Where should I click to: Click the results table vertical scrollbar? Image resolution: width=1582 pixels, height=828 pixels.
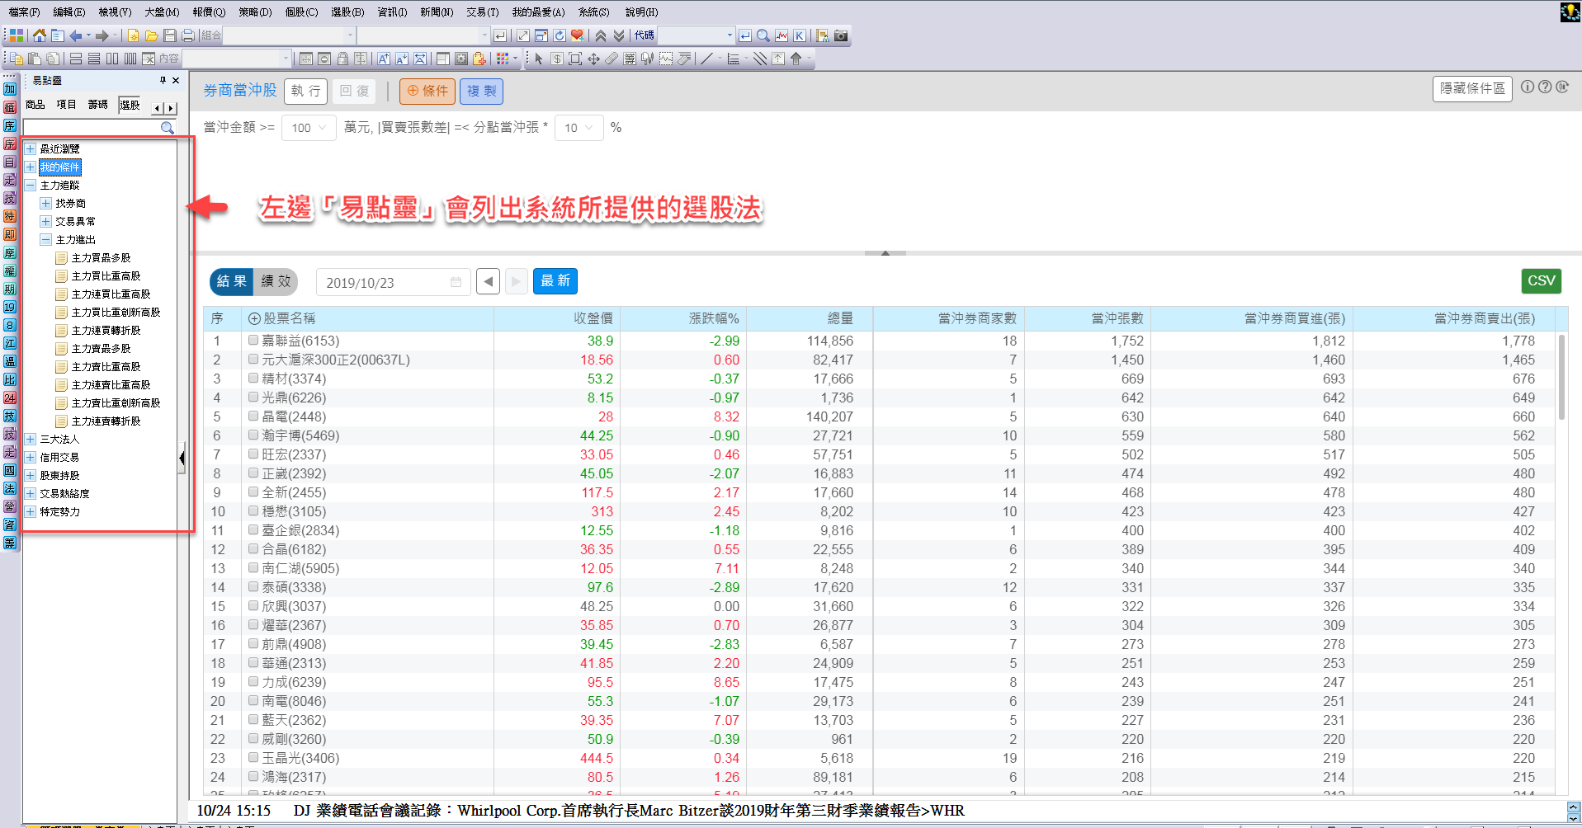click(1561, 378)
